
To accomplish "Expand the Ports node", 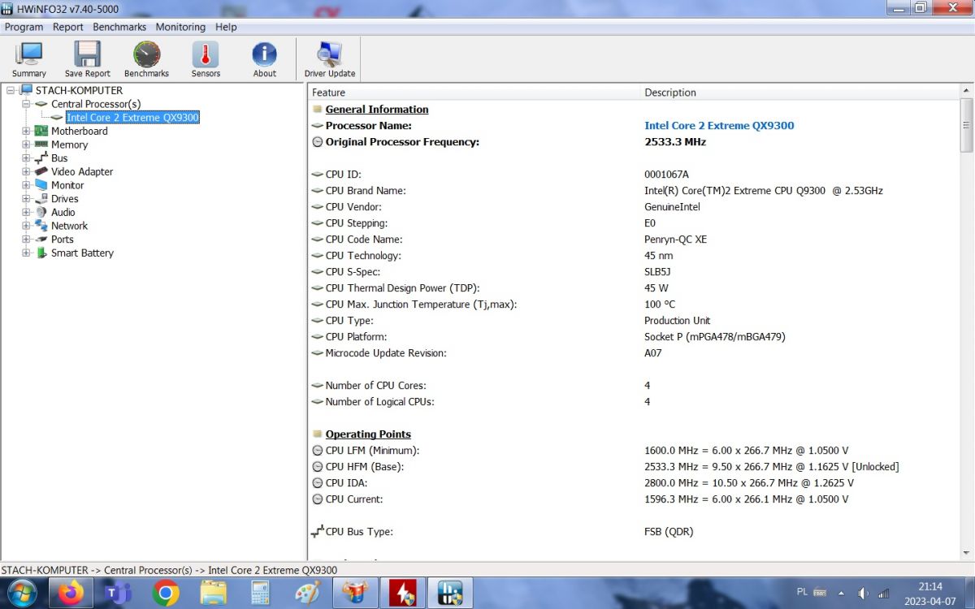I will (26, 240).
